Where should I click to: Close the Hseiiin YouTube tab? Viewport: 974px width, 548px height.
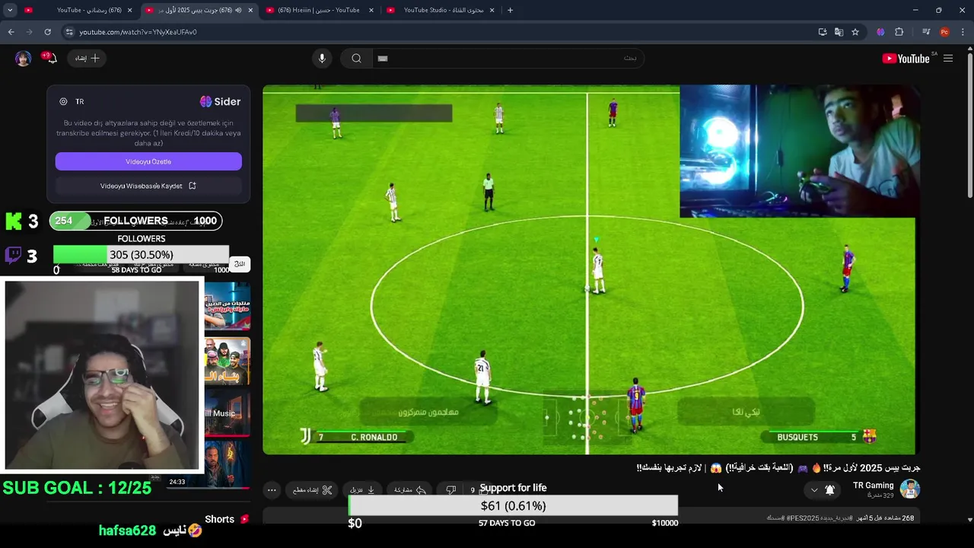tap(371, 10)
